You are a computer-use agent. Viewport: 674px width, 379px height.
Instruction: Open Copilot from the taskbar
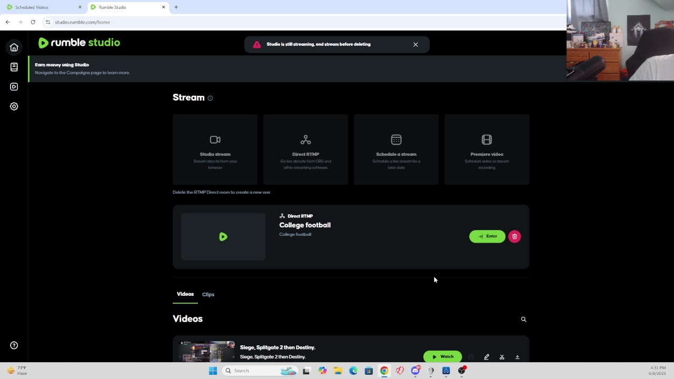(322, 371)
